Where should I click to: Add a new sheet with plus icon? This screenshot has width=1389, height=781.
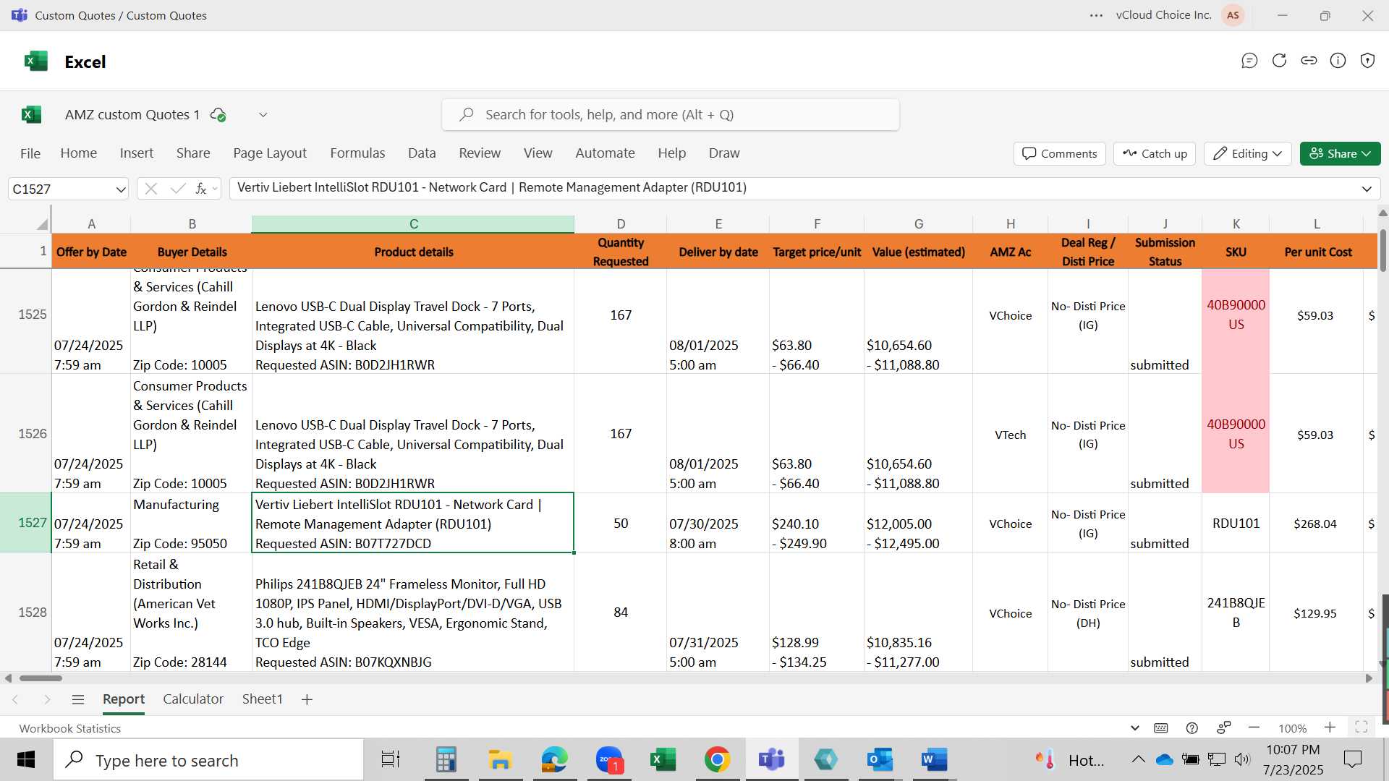click(307, 699)
